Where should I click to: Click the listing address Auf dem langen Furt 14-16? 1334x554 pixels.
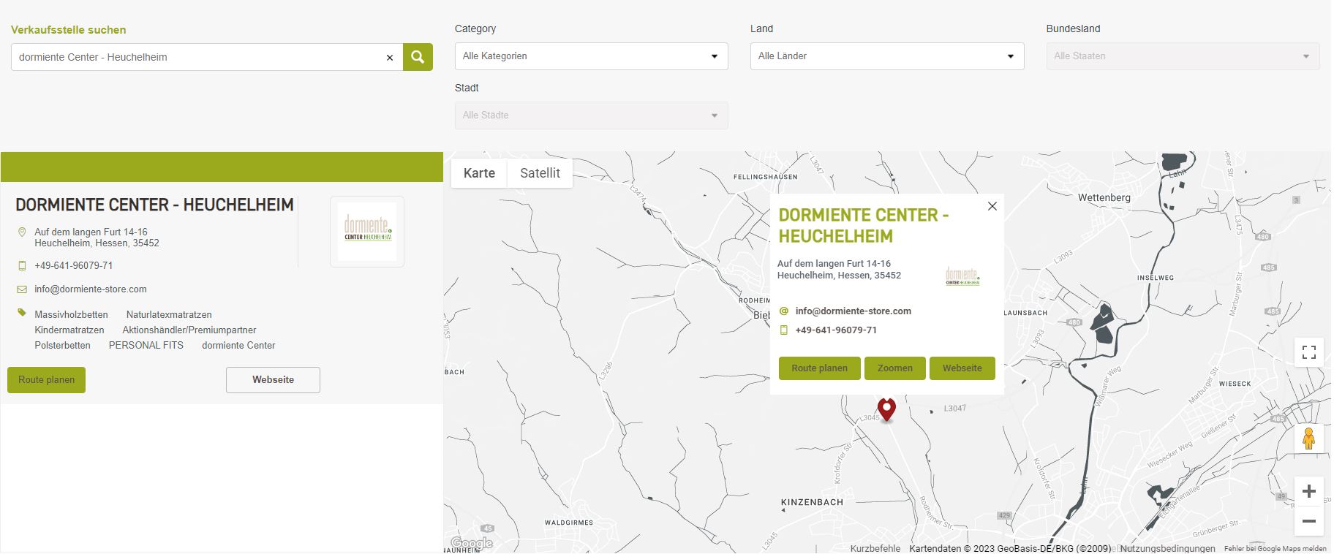(91, 232)
